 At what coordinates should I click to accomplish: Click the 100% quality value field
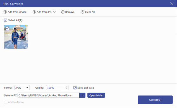click(x=55, y=88)
